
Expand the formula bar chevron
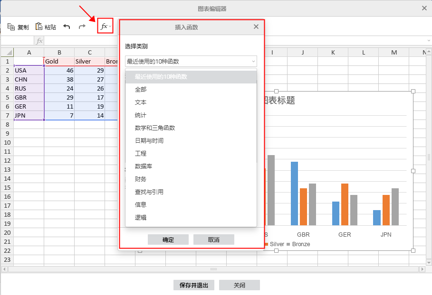[x=429, y=41]
